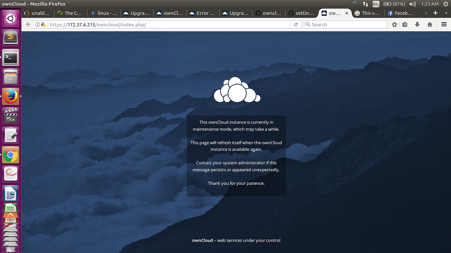Image resolution: width=451 pixels, height=253 pixels.
Task: Open the clock showing 1:23 AM
Action: pos(430,4)
